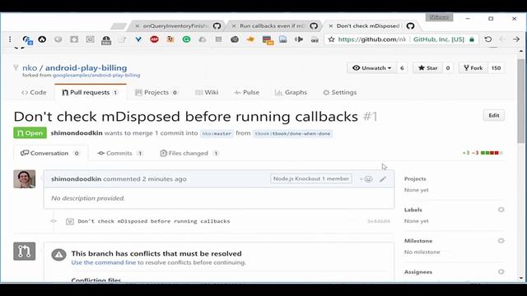Edit the comment with pencil icon
527x296 pixels.
[x=383, y=179]
